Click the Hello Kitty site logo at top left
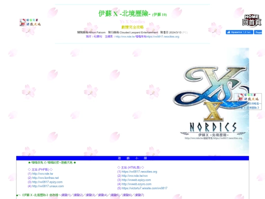Image resolution: width=265 pixels, height=199 pixels. coord(30,22)
